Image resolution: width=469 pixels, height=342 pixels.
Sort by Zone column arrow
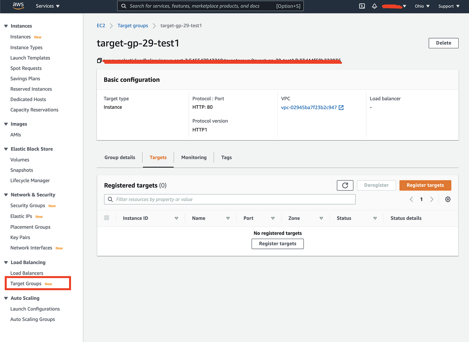tap(321, 218)
